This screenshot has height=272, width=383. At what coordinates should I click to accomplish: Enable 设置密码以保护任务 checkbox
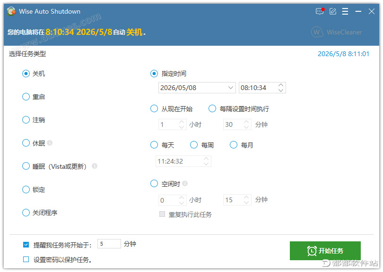26,259
